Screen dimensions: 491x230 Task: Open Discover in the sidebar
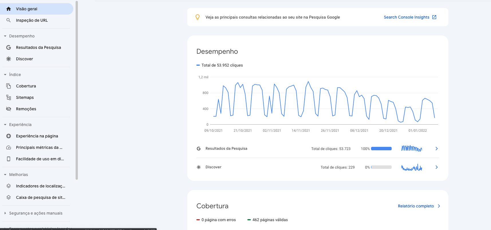(37, 59)
